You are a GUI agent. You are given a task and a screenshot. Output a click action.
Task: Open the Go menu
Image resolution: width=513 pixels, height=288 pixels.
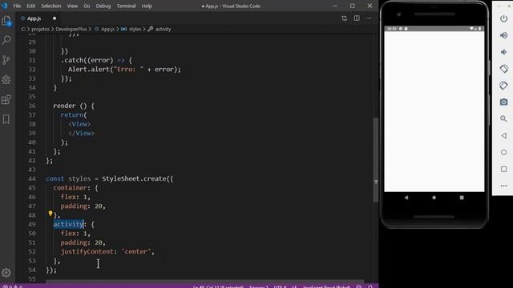click(x=87, y=6)
